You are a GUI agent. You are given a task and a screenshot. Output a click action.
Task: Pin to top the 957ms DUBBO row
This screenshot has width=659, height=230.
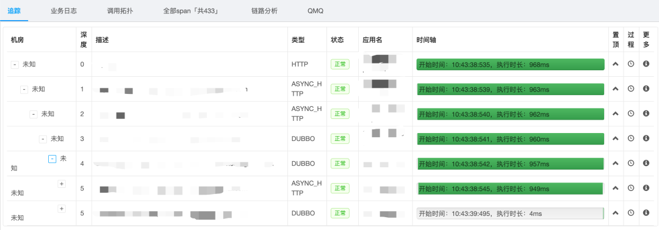click(616, 163)
